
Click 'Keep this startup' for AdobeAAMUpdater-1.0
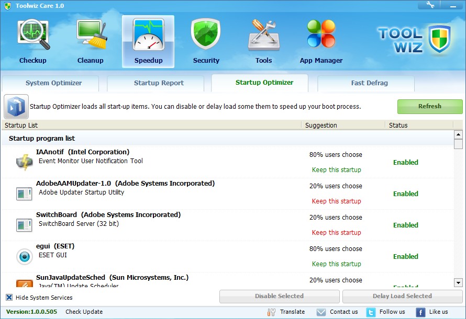[337, 201]
